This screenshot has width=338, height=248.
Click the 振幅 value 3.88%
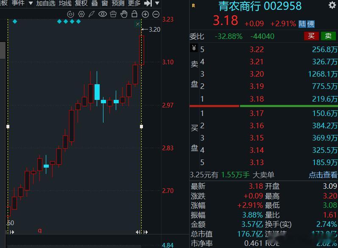click(x=252, y=215)
